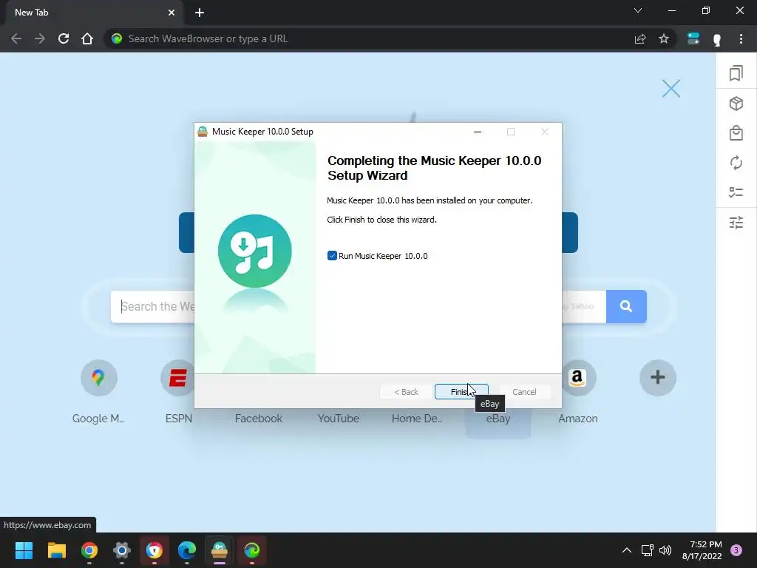Show hidden system tray icons
Screen dimensions: 757x568
[627, 550]
